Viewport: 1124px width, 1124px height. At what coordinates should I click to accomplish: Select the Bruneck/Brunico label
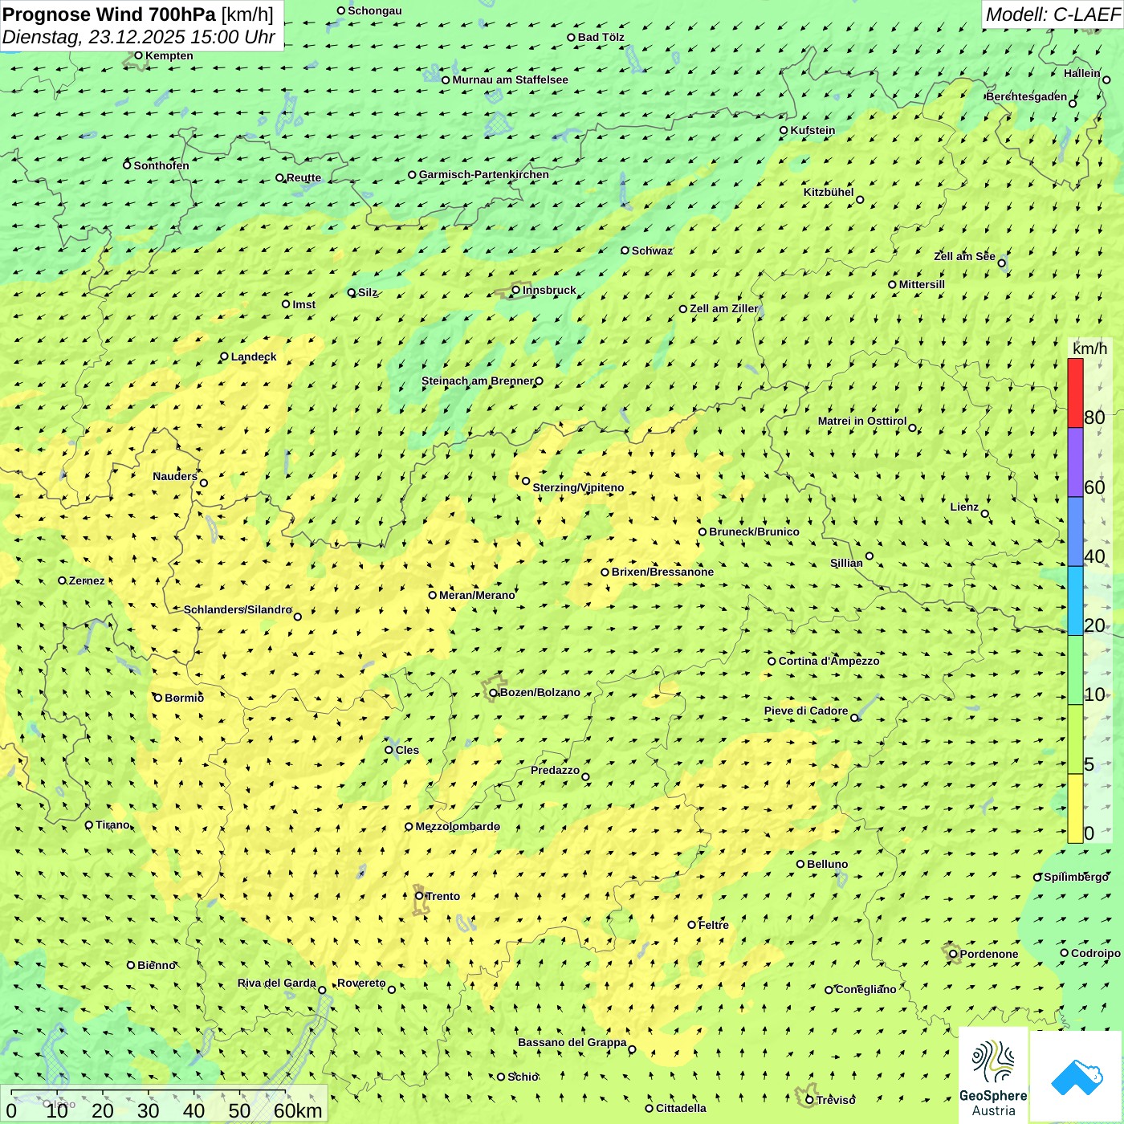coord(754,531)
